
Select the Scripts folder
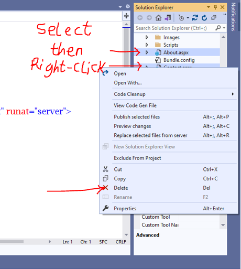tap(171, 45)
